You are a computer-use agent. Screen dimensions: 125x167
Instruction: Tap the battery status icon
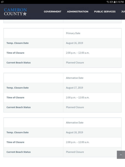tap(115, 2)
